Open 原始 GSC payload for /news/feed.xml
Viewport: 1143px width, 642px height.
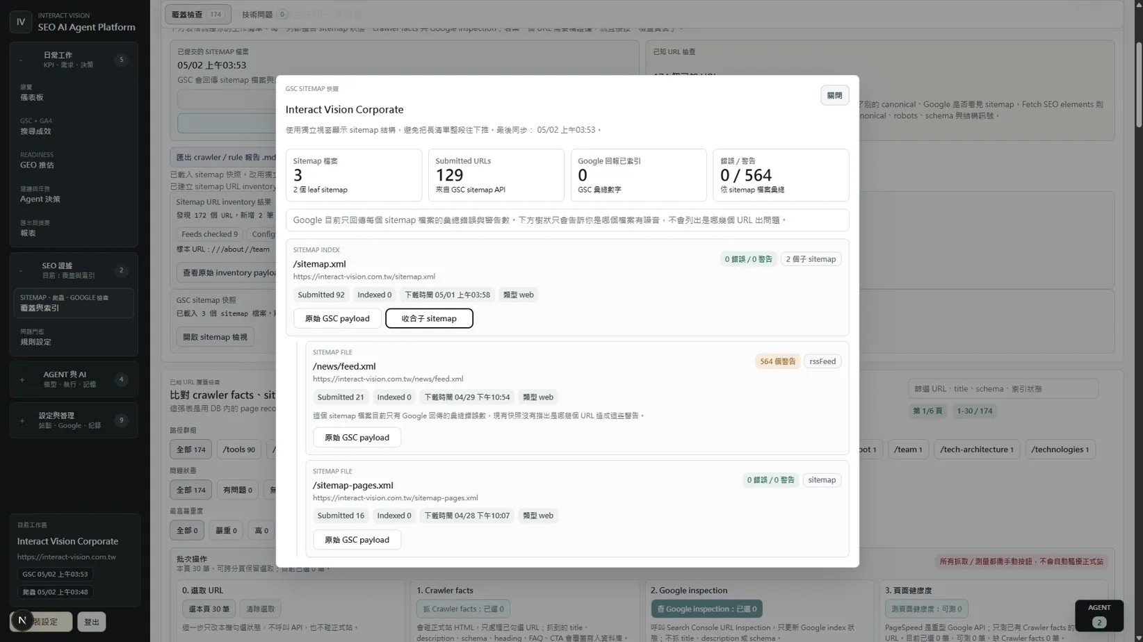(x=357, y=437)
